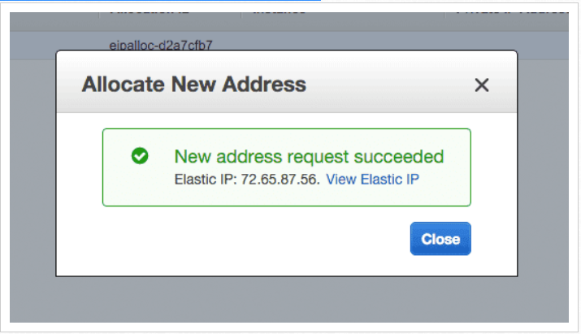
Task: Click the gray dialog header bar
Action: (x=286, y=81)
